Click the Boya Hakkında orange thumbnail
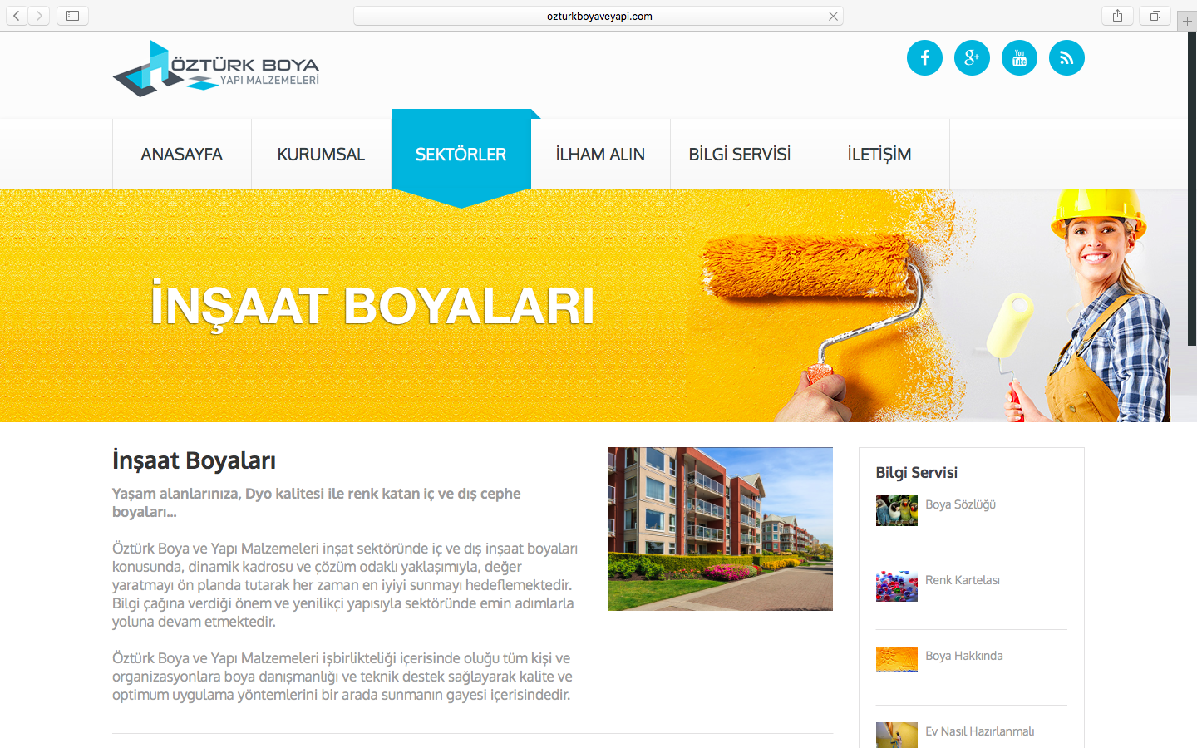Image resolution: width=1197 pixels, height=748 pixels. pos(897,659)
